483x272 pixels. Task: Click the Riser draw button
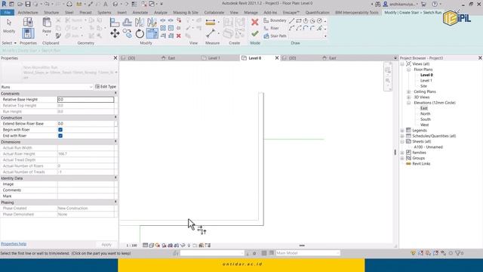[272, 28]
